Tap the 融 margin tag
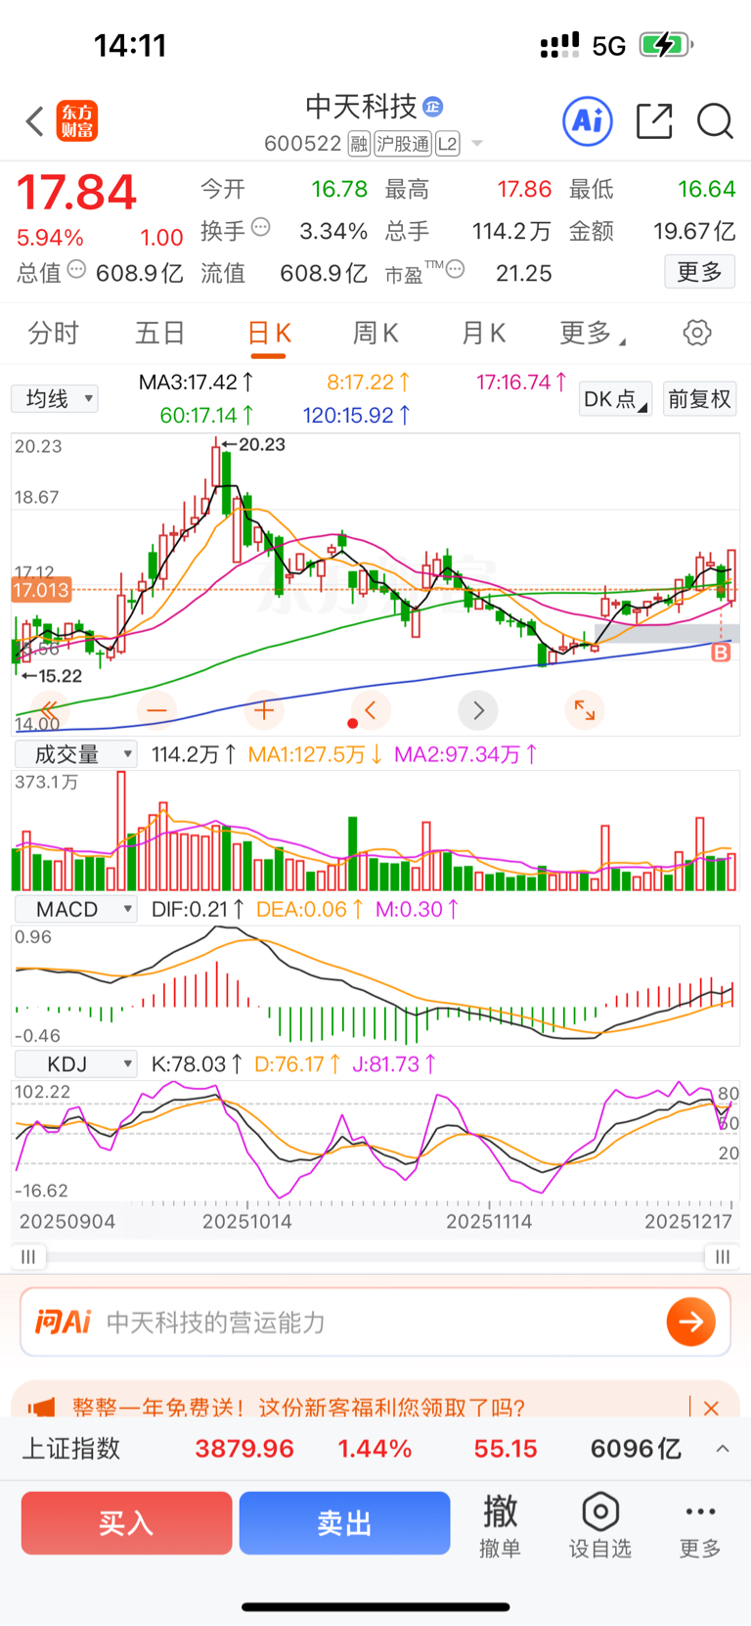This screenshot has height=1626, width=751. (359, 144)
